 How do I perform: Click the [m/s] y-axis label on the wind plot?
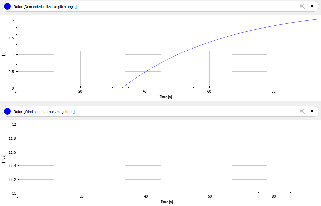click(4, 159)
